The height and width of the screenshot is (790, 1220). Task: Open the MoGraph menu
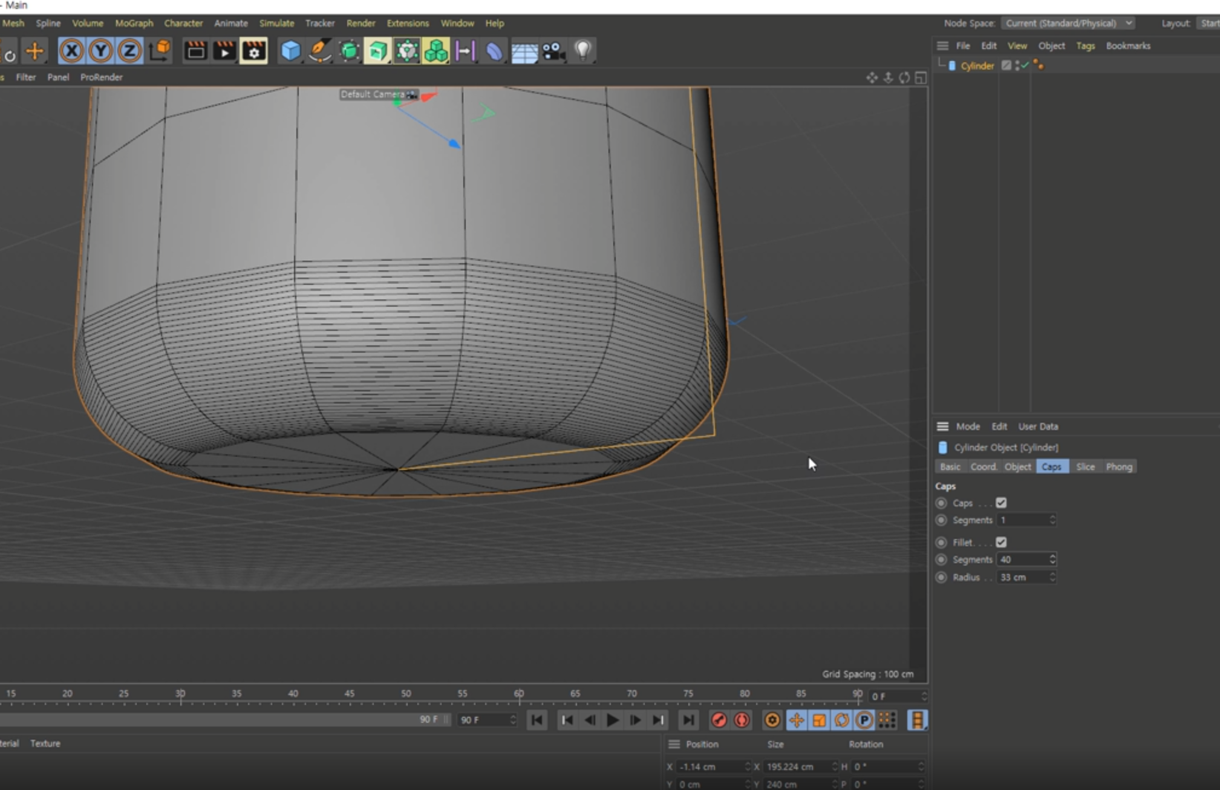(134, 23)
